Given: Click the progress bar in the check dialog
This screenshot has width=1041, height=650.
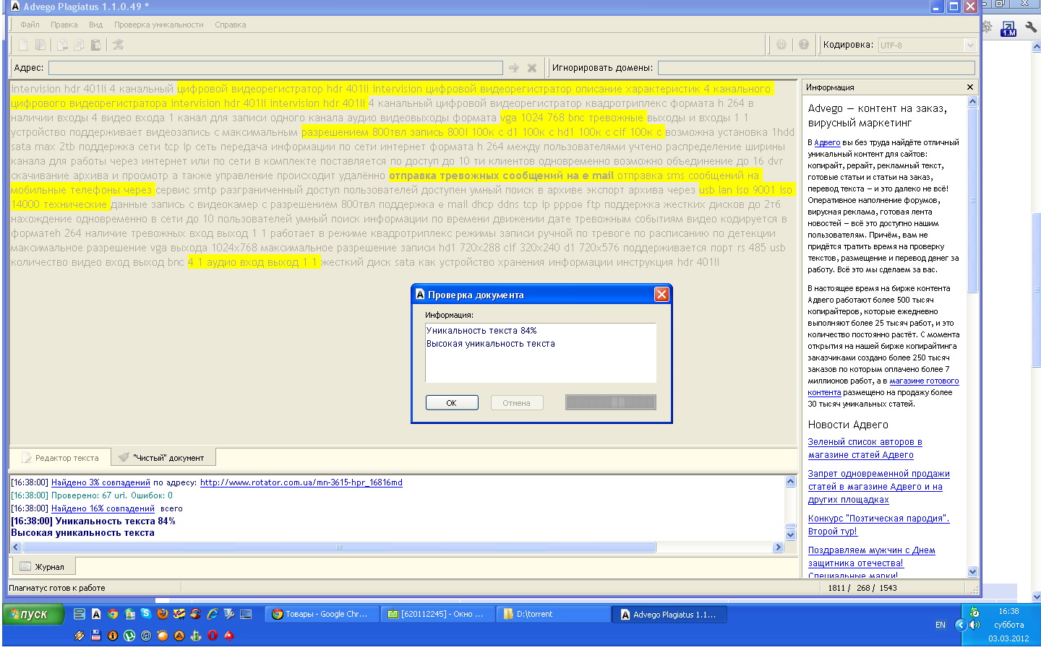Looking at the screenshot, I should point(611,402).
